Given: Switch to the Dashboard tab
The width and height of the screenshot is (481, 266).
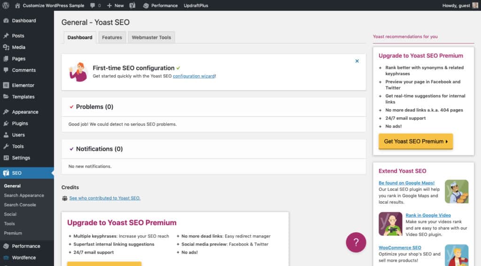Looking at the screenshot, I should point(80,38).
